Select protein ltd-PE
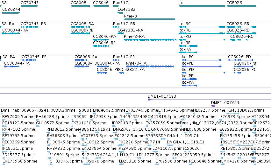Viewport: 271px width, 166px height. point(202,66)
